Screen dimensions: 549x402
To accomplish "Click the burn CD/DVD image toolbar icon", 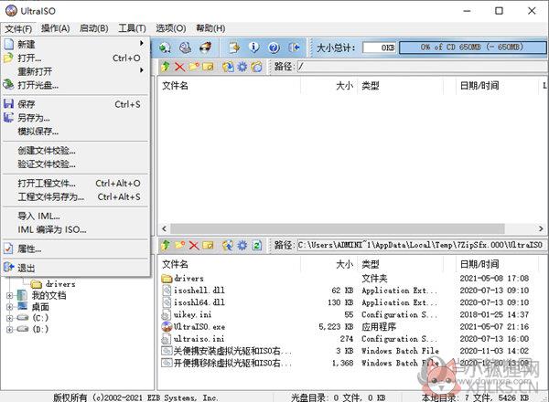I will pos(206,48).
